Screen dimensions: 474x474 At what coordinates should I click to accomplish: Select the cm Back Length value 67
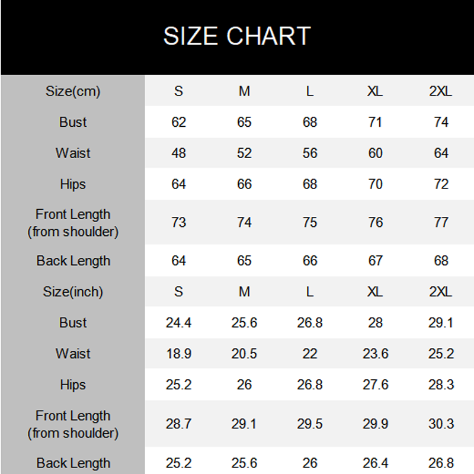pos(375,261)
